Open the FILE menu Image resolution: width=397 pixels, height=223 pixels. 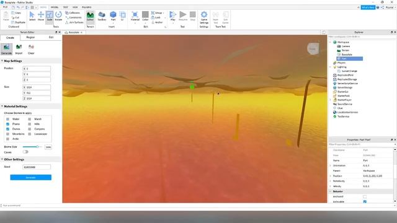click(5, 7)
